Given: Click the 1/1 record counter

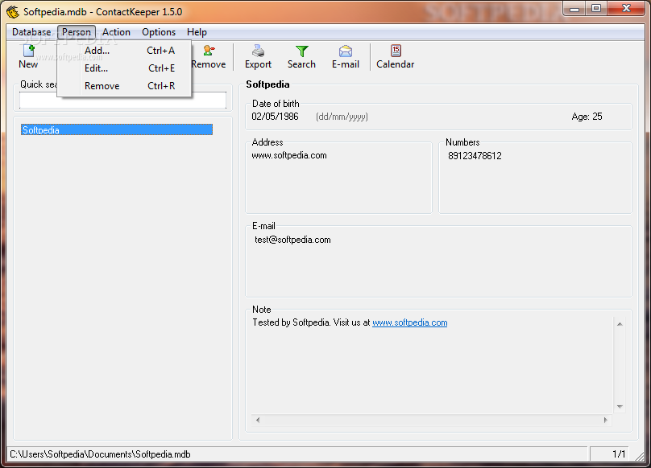Looking at the screenshot, I should click(x=619, y=454).
